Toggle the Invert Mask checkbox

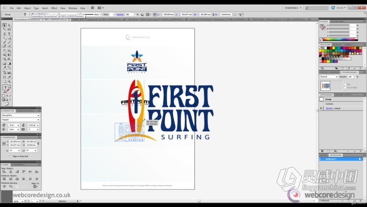[345, 87]
